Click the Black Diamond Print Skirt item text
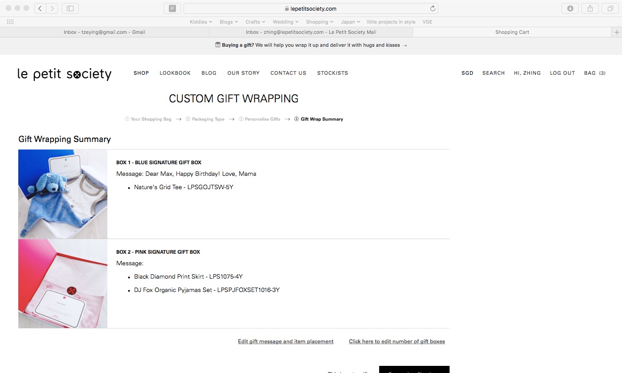This screenshot has height=373, width=622. click(188, 277)
